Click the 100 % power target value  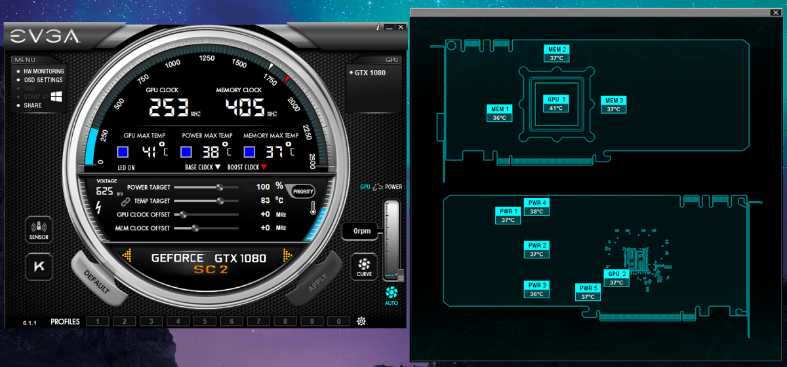[263, 187]
